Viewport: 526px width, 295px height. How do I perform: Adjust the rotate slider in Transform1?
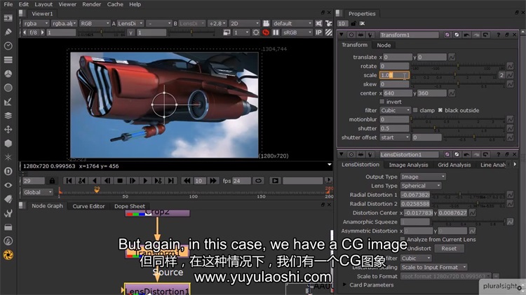(458, 67)
